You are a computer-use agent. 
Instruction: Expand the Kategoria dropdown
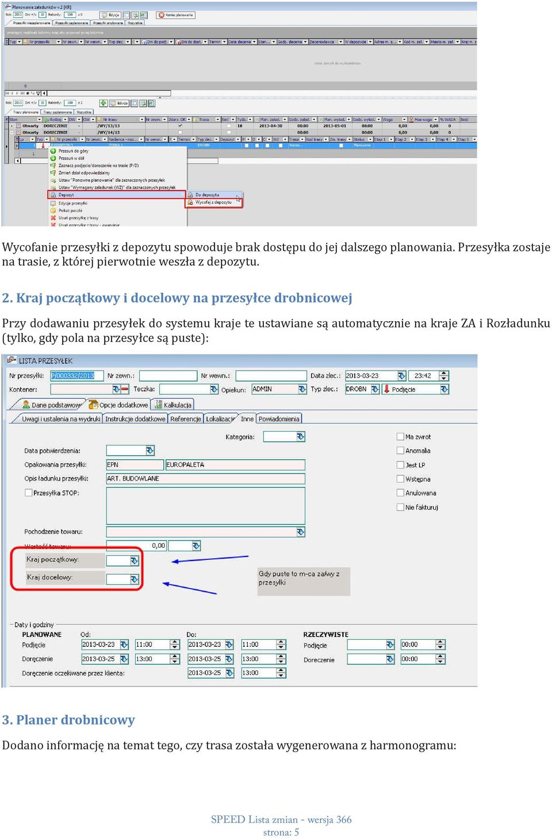301,437
